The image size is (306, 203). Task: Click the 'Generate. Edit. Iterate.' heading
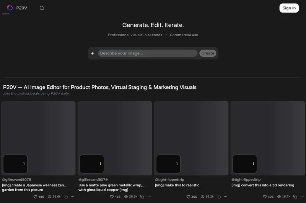coord(153,25)
